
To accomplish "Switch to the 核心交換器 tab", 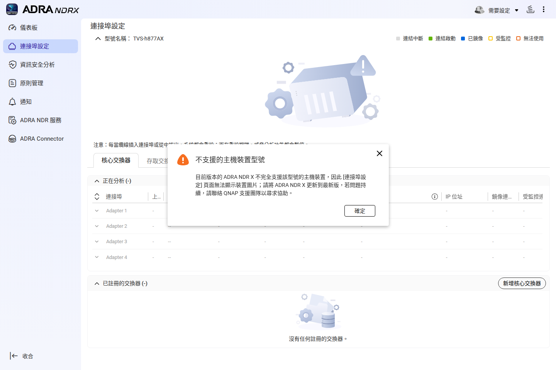I will (116, 160).
